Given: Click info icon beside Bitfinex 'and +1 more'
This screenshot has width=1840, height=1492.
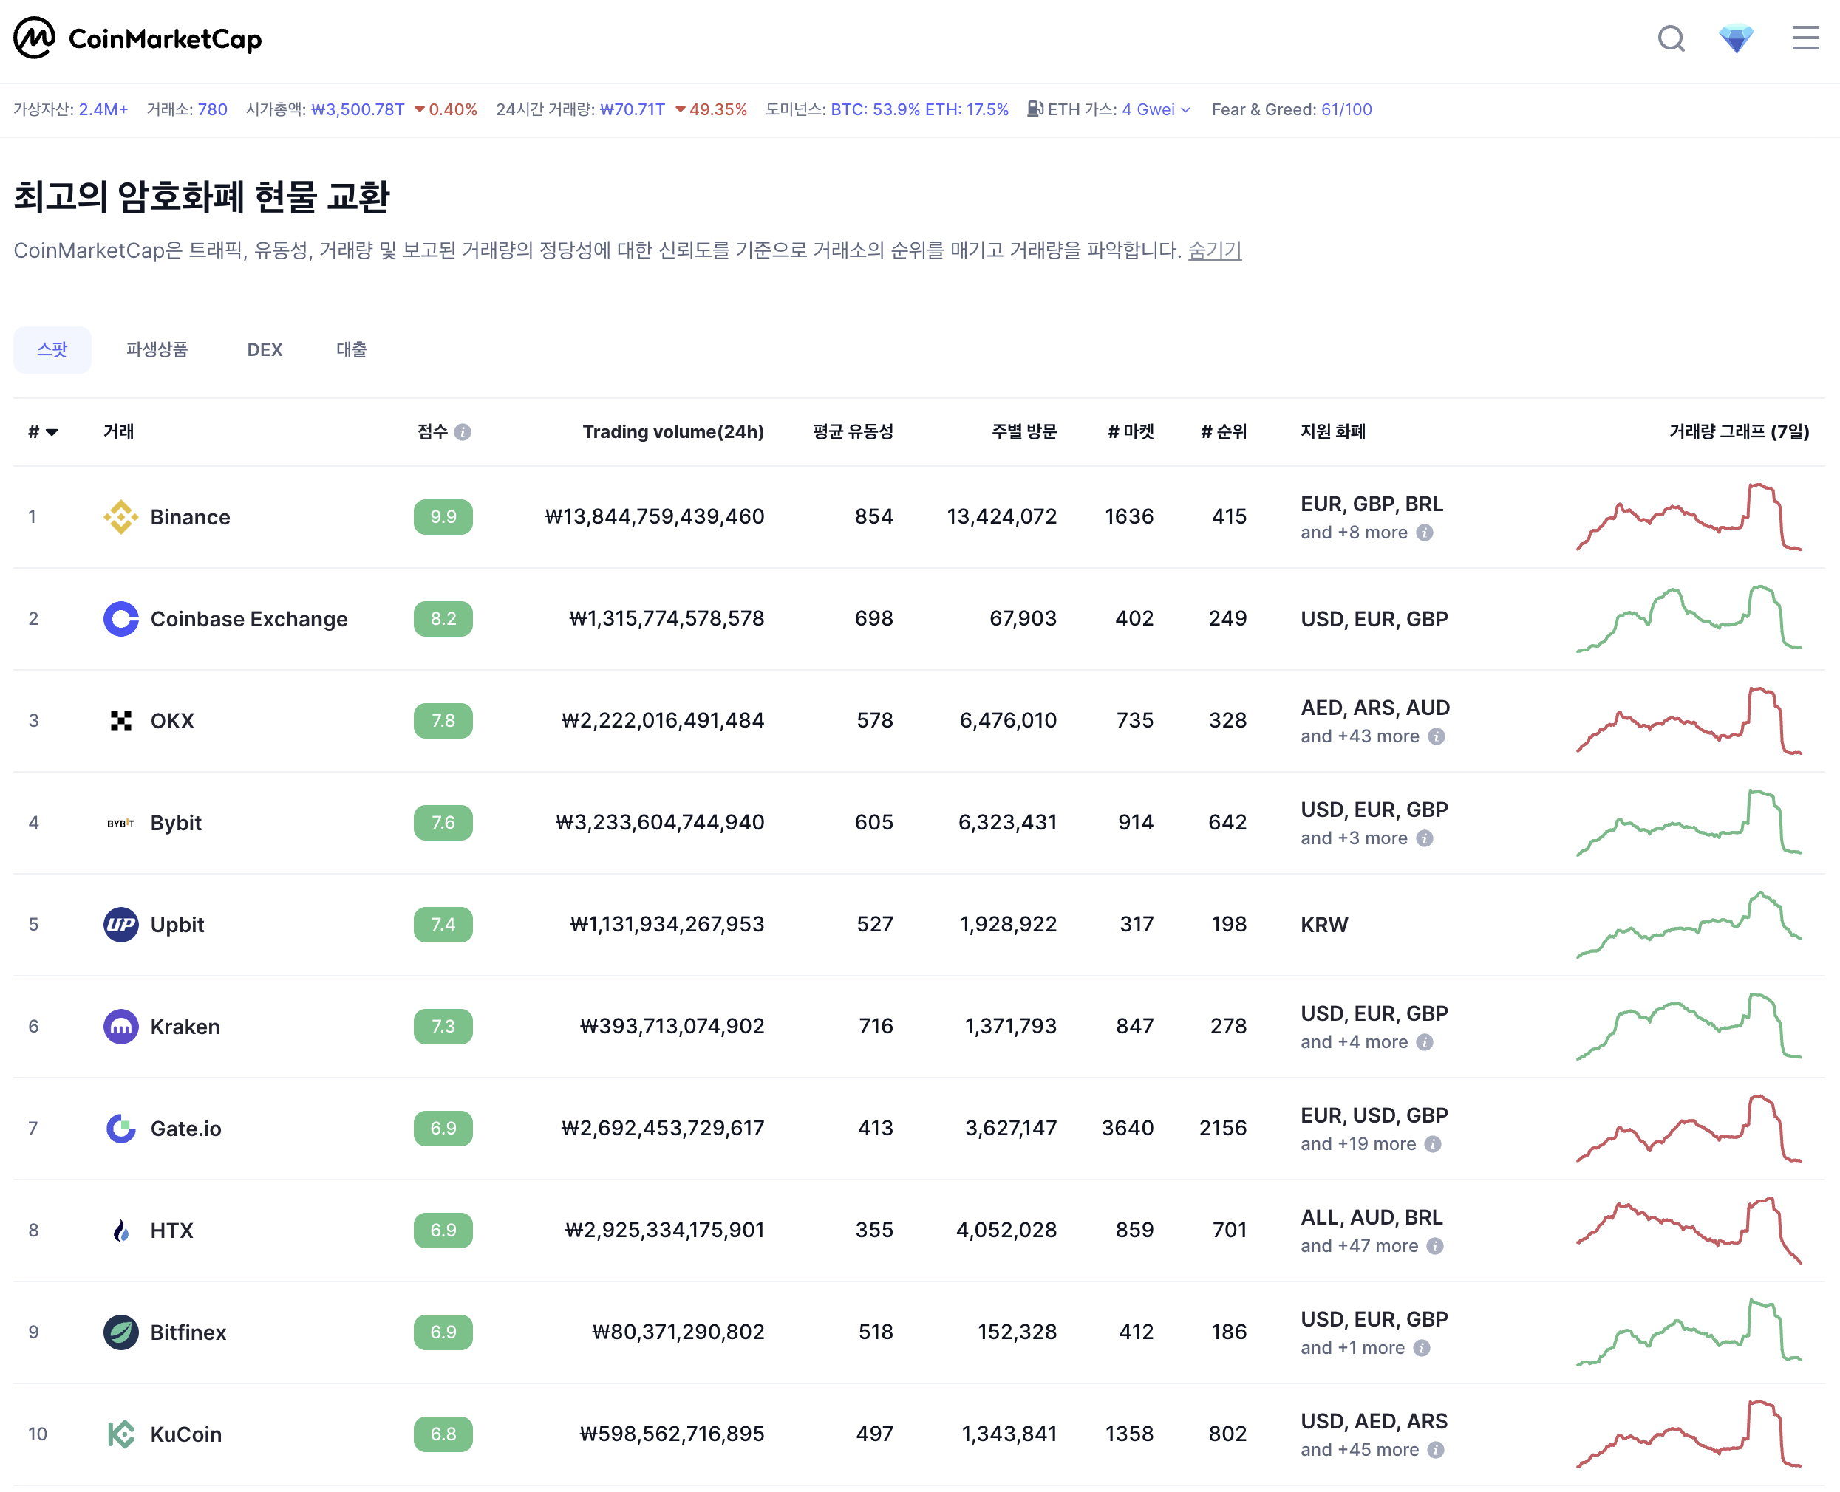Looking at the screenshot, I should (1422, 1348).
